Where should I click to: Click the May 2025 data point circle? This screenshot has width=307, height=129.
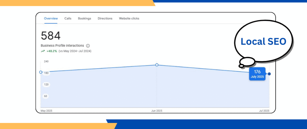(41, 72)
